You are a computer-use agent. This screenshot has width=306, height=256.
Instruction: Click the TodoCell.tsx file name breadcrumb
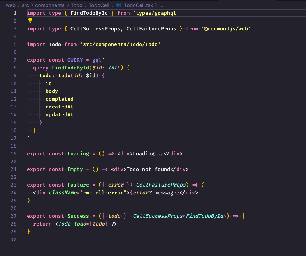pyautogui.click(x=139, y=5)
